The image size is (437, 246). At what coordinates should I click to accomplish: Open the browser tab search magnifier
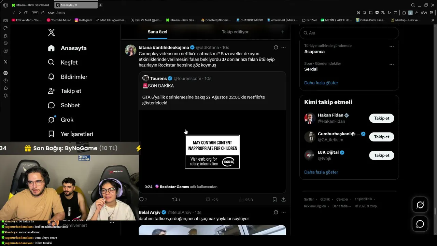413,5
